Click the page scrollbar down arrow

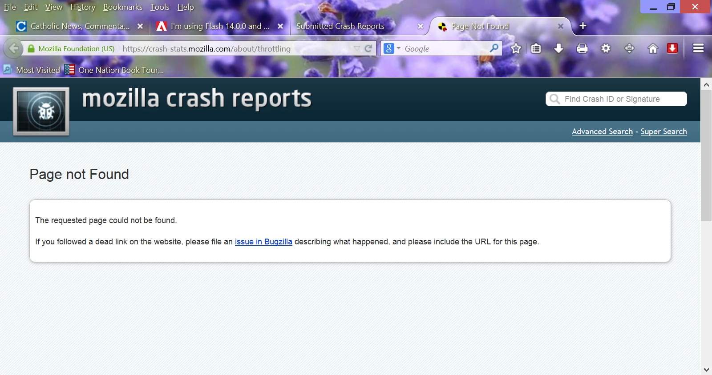point(706,370)
